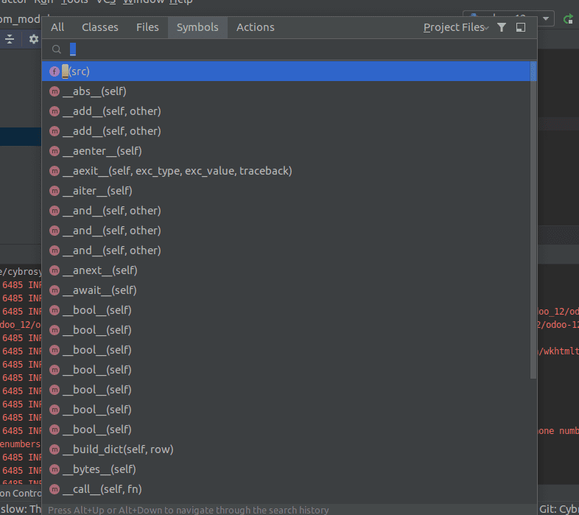This screenshot has width=579, height=515.
Task: Click the collapse all icon in side panel
Action: pos(10,39)
